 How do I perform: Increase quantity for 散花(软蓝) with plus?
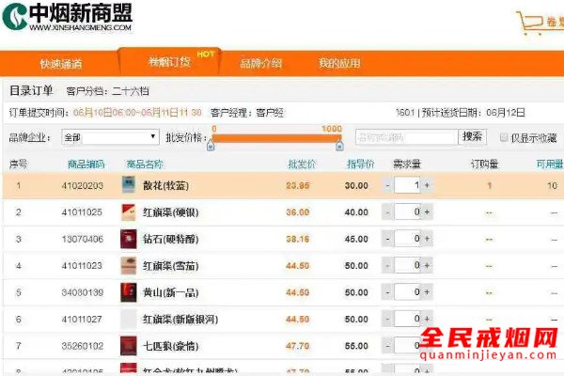(x=427, y=185)
